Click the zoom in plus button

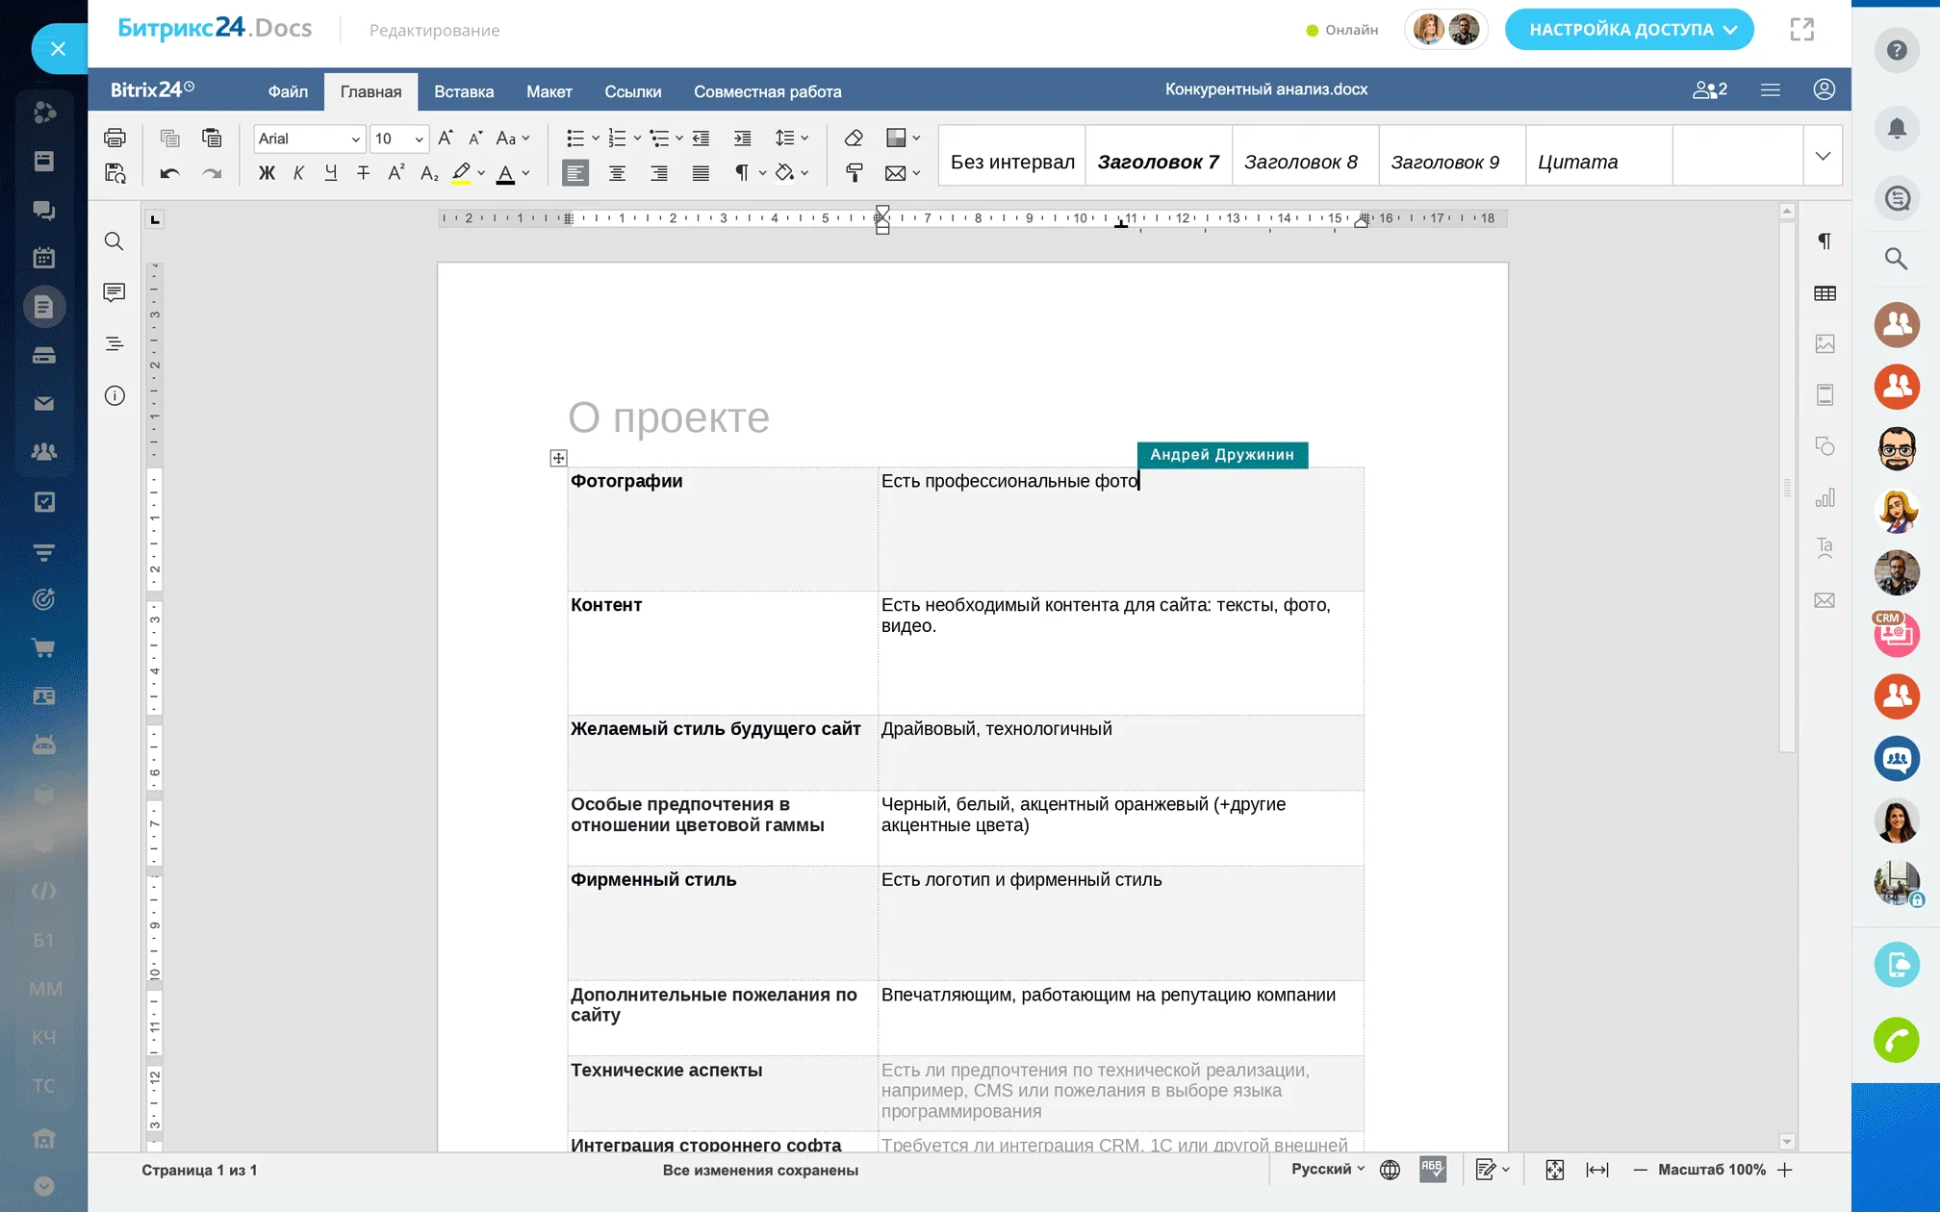coord(1785,1170)
